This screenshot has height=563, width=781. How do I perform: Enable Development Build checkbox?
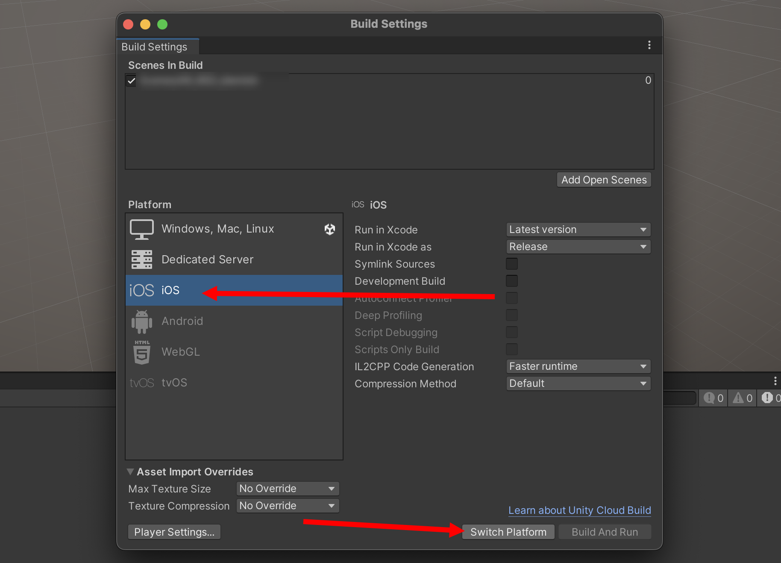[512, 281]
